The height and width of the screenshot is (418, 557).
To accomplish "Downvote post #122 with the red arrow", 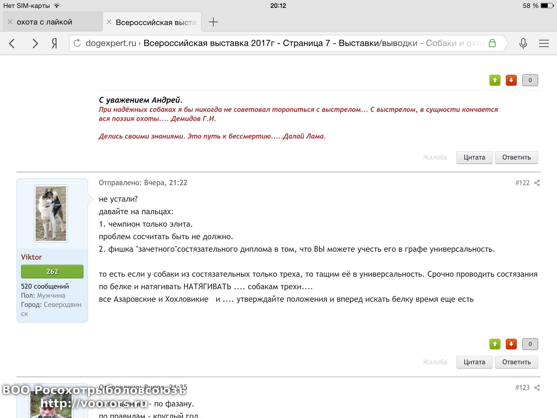I will (x=511, y=344).
